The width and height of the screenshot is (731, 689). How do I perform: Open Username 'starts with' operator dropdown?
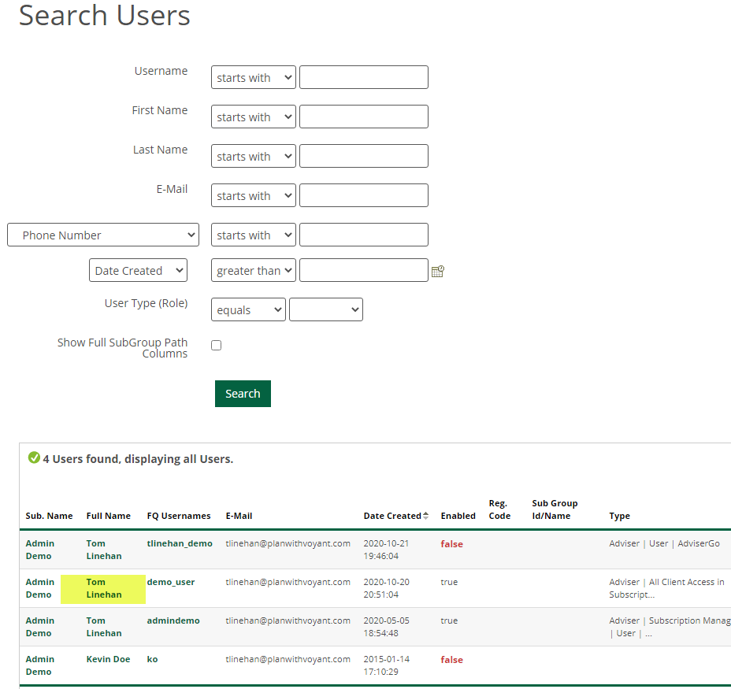(253, 77)
